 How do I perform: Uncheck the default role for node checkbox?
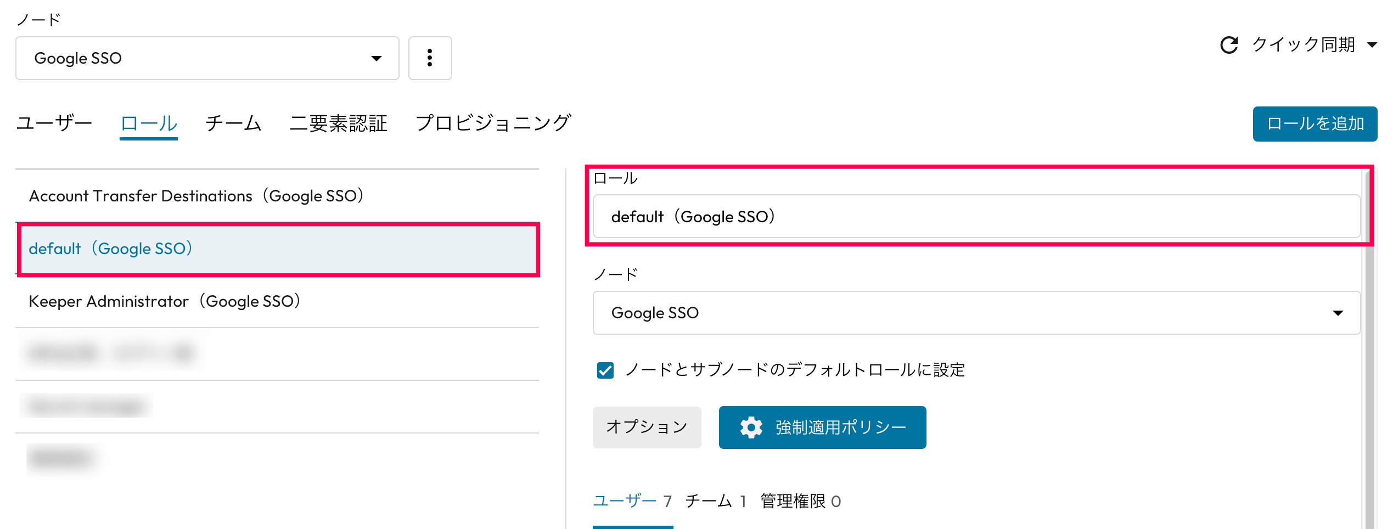605,370
